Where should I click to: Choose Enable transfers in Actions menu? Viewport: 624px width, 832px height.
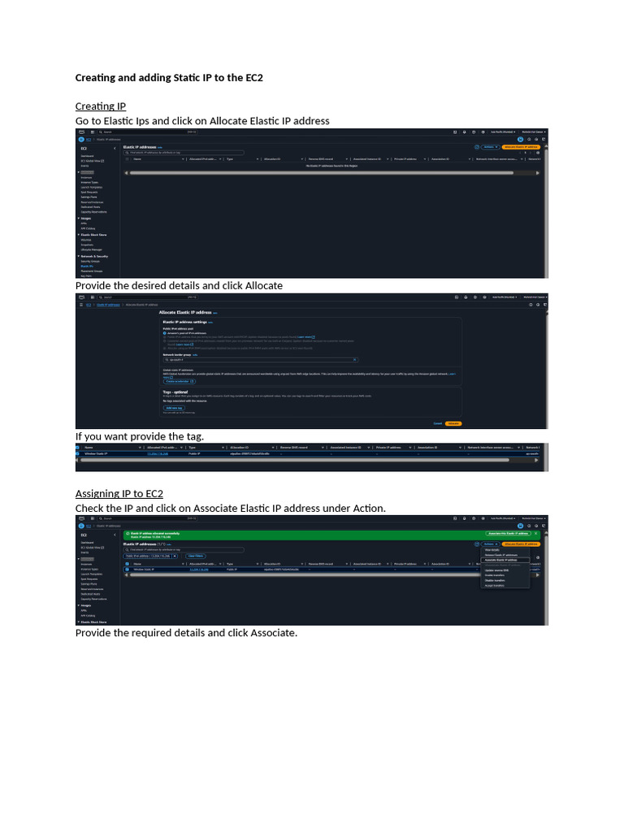pos(495,575)
